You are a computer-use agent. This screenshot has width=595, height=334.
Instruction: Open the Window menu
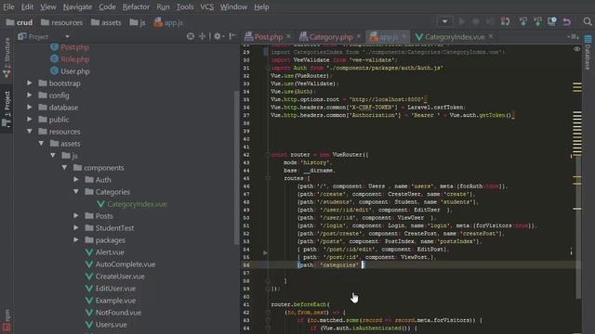(x=233, y=6)
